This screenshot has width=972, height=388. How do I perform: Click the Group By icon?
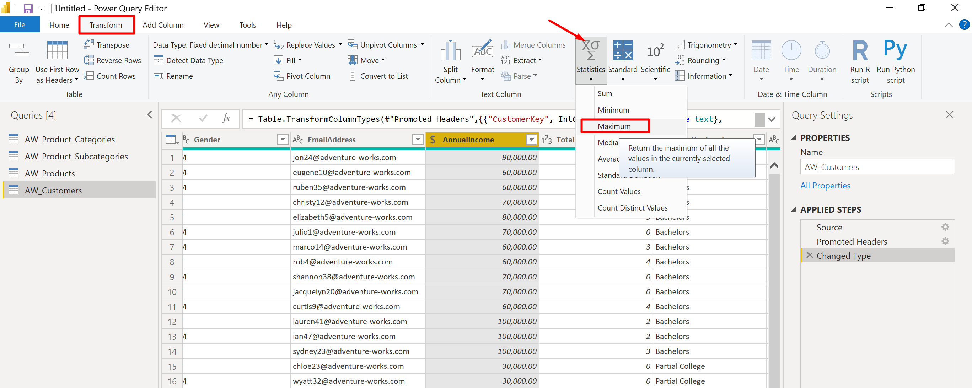click(x=19, y=50)
